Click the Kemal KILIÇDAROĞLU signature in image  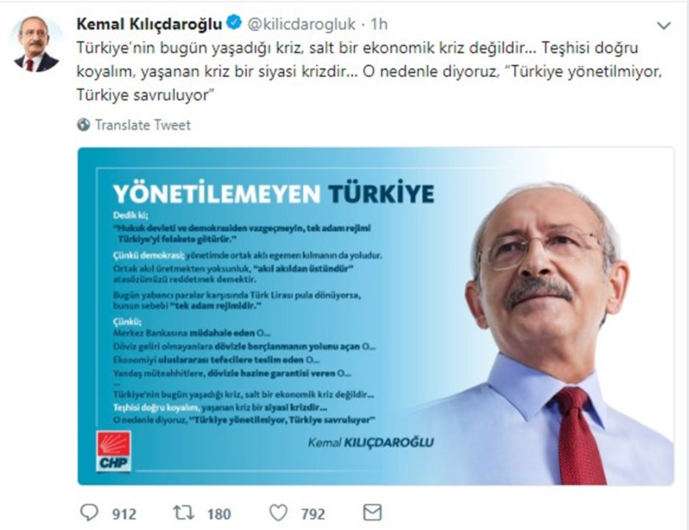coord(370,442)
